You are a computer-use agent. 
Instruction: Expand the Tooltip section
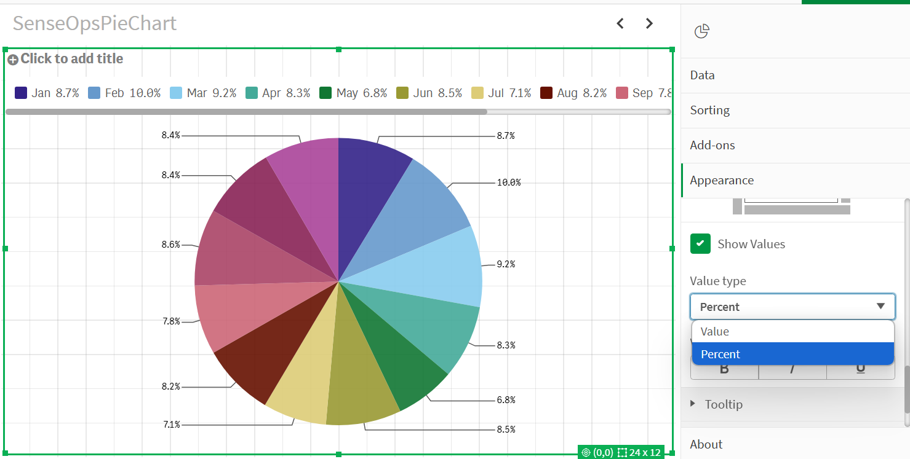(724, 404)
